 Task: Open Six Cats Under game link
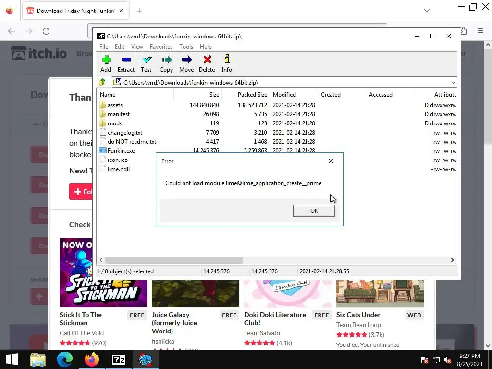[x=358, y=315]
